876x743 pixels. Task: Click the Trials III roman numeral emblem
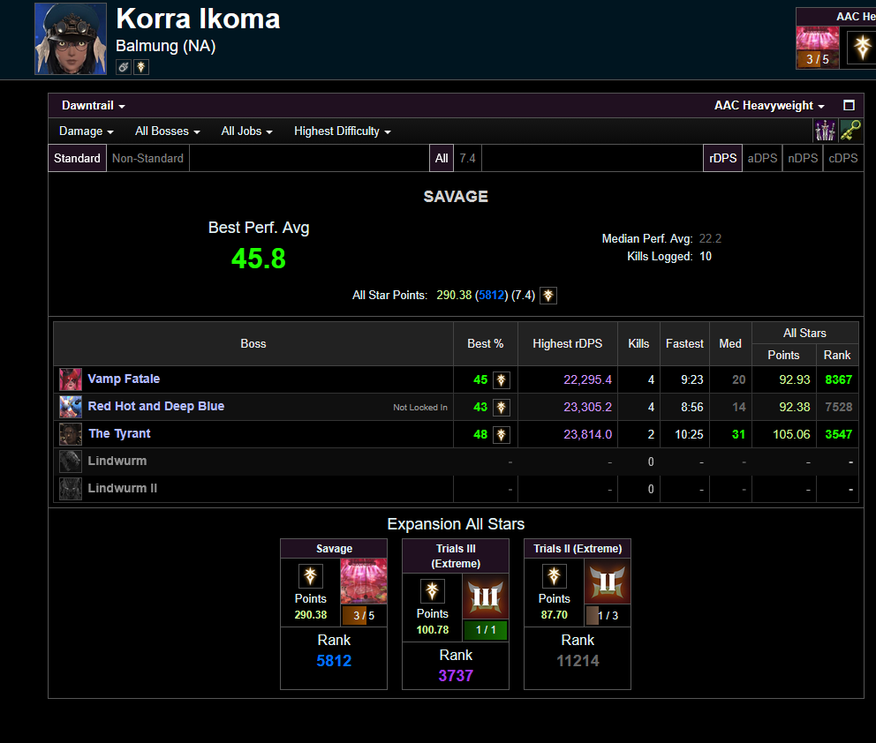486,597
